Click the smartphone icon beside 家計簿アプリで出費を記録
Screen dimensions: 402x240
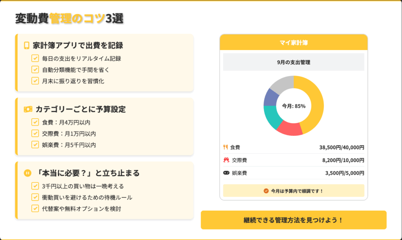click(x=27, y=45)
